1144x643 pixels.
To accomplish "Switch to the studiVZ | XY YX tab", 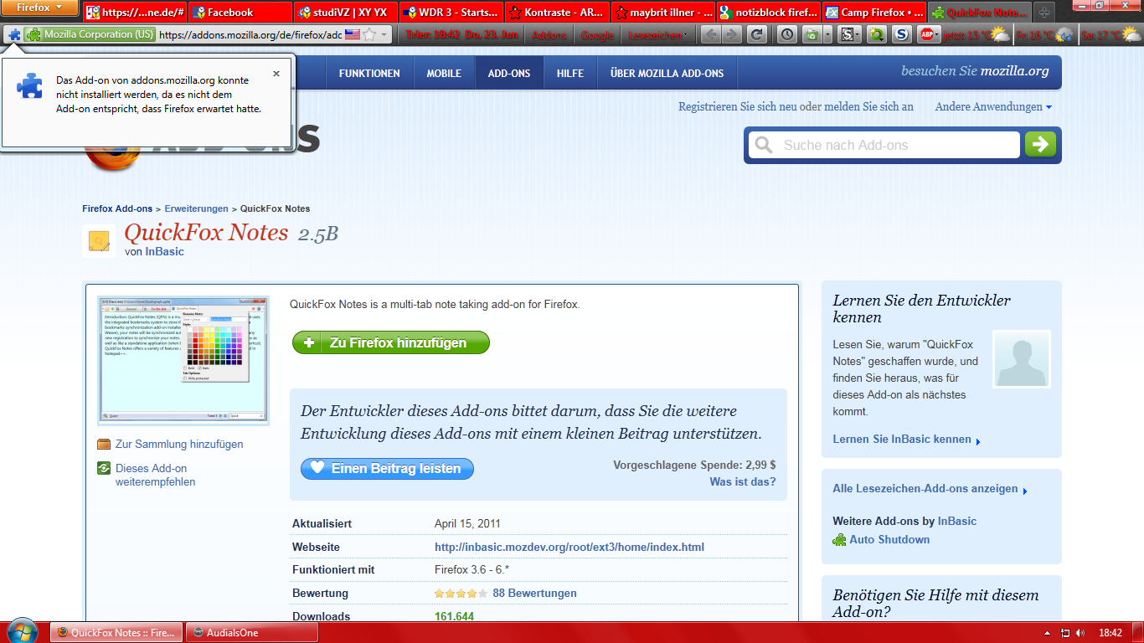I will 345,13.
